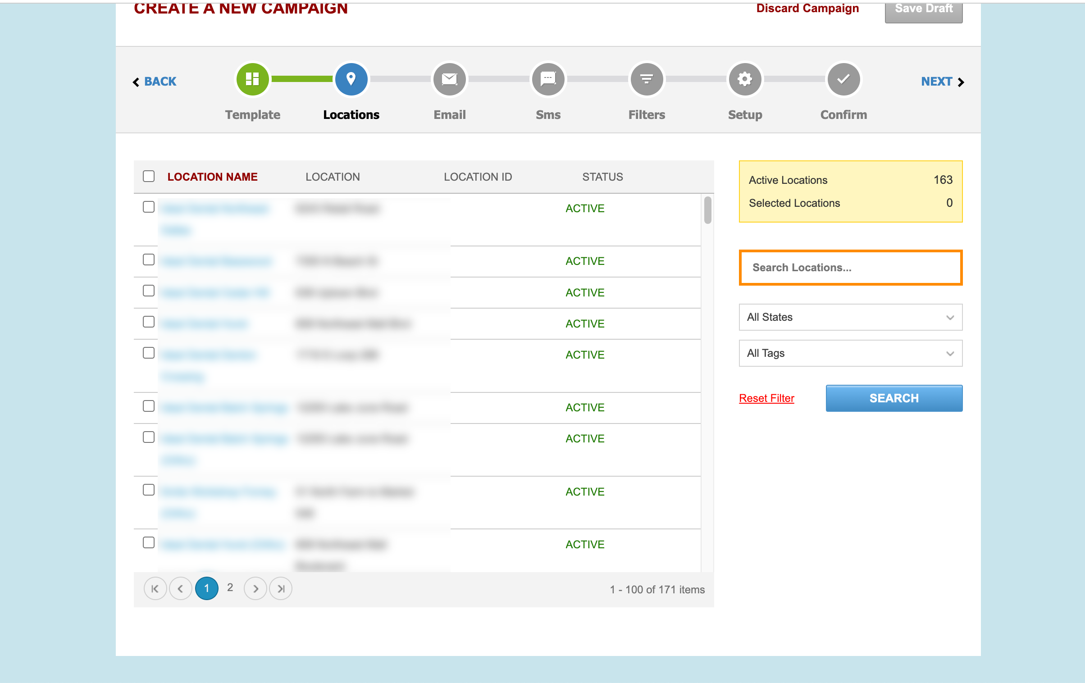Toggle the select-all checkbox in table header
1085x683 pixels.
point(149,176)
